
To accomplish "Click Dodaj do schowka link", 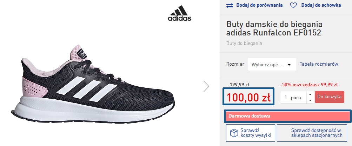I will (x=320, y=5).
